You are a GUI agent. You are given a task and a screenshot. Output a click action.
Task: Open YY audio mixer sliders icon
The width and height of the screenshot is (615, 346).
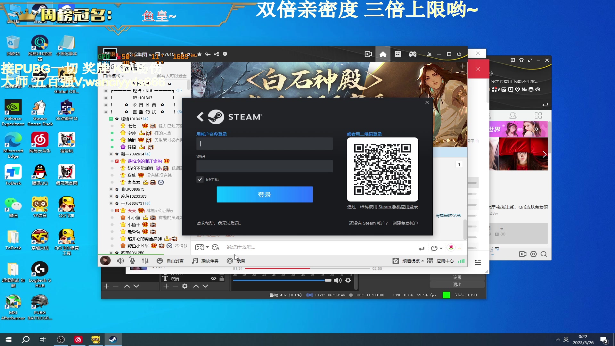[145, 261]
